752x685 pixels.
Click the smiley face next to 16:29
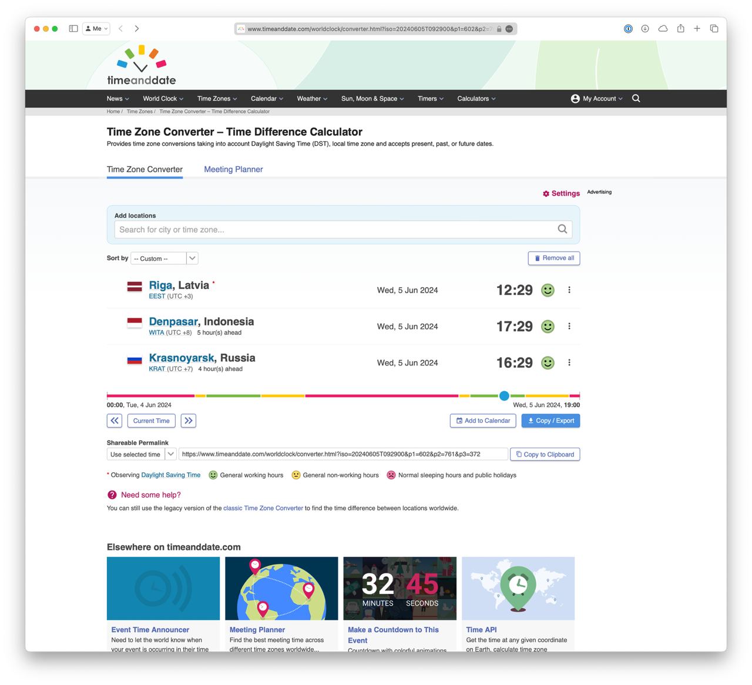(548, 363)
